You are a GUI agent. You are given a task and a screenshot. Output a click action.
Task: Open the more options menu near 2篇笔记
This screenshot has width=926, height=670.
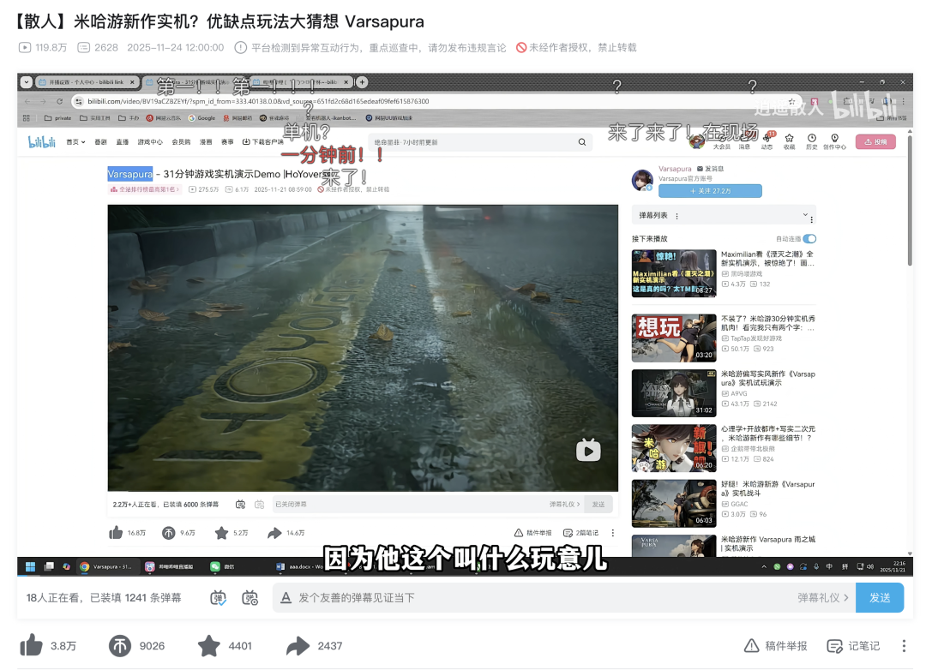[x=612, y=533]
